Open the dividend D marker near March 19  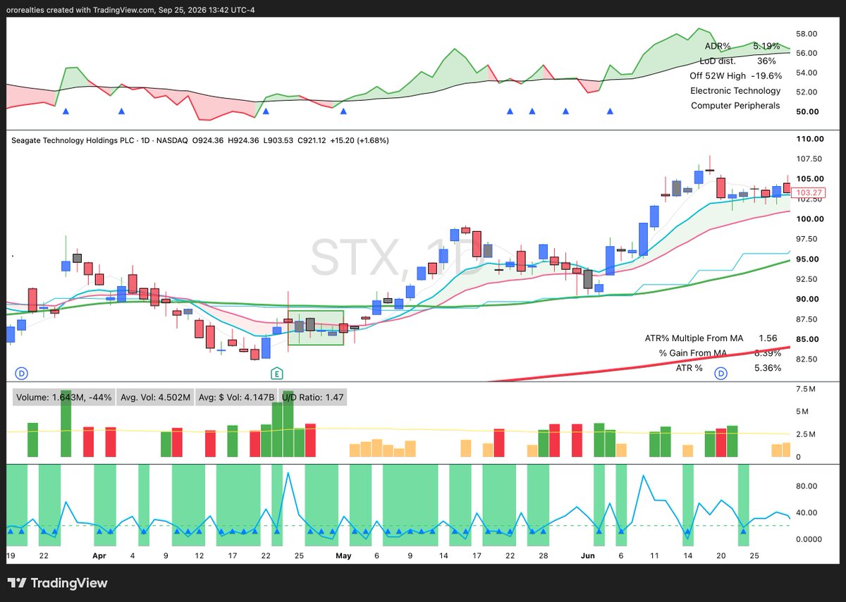tap(20, 372)
